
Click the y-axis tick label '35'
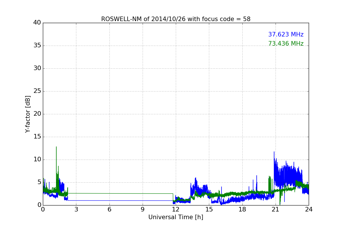coord(37,46)
